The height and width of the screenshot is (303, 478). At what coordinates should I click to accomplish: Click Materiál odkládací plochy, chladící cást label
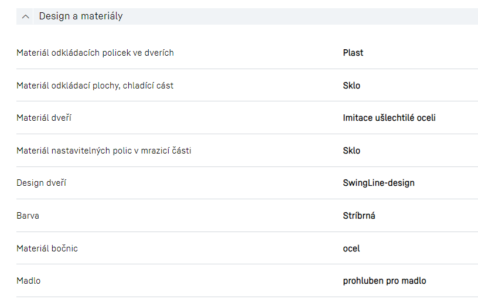[x=95, y=86]
